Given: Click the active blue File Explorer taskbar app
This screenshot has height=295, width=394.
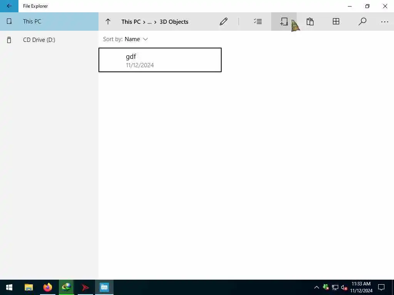Looking at the screenshot, I should [104, 287].
